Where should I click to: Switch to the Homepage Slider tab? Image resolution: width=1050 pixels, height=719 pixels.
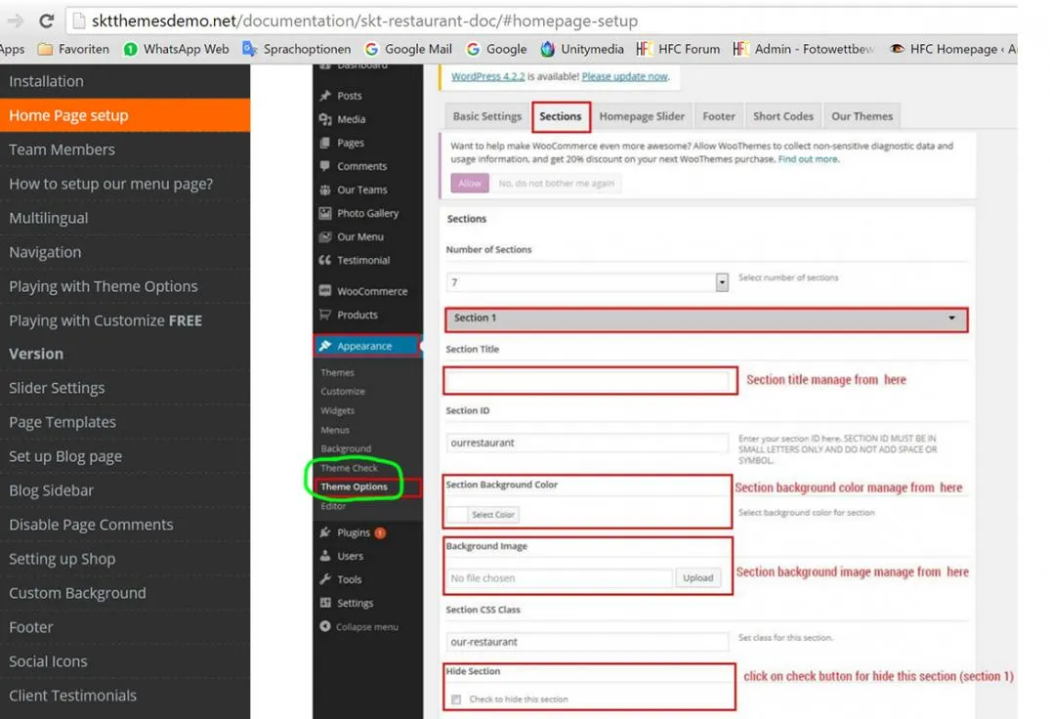[x=642, y=116]
